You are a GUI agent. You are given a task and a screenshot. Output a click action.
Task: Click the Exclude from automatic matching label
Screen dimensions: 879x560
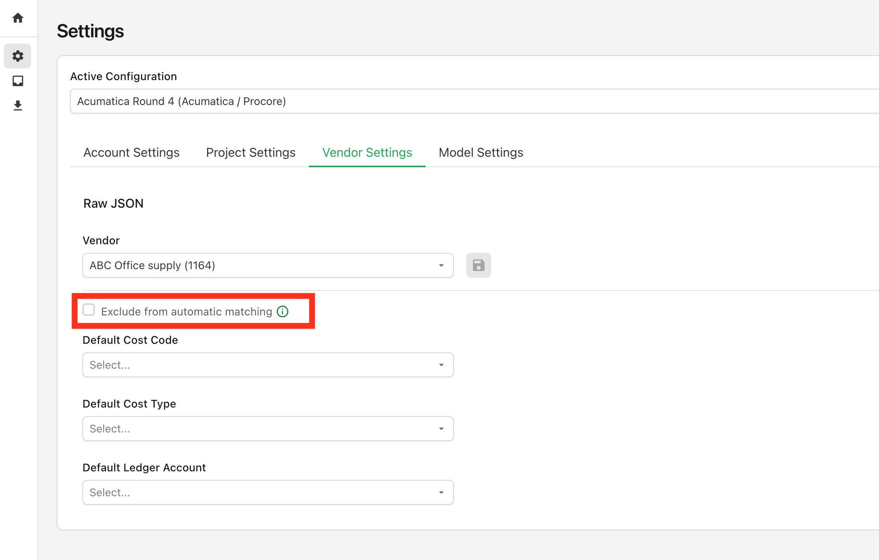(187, 311)
